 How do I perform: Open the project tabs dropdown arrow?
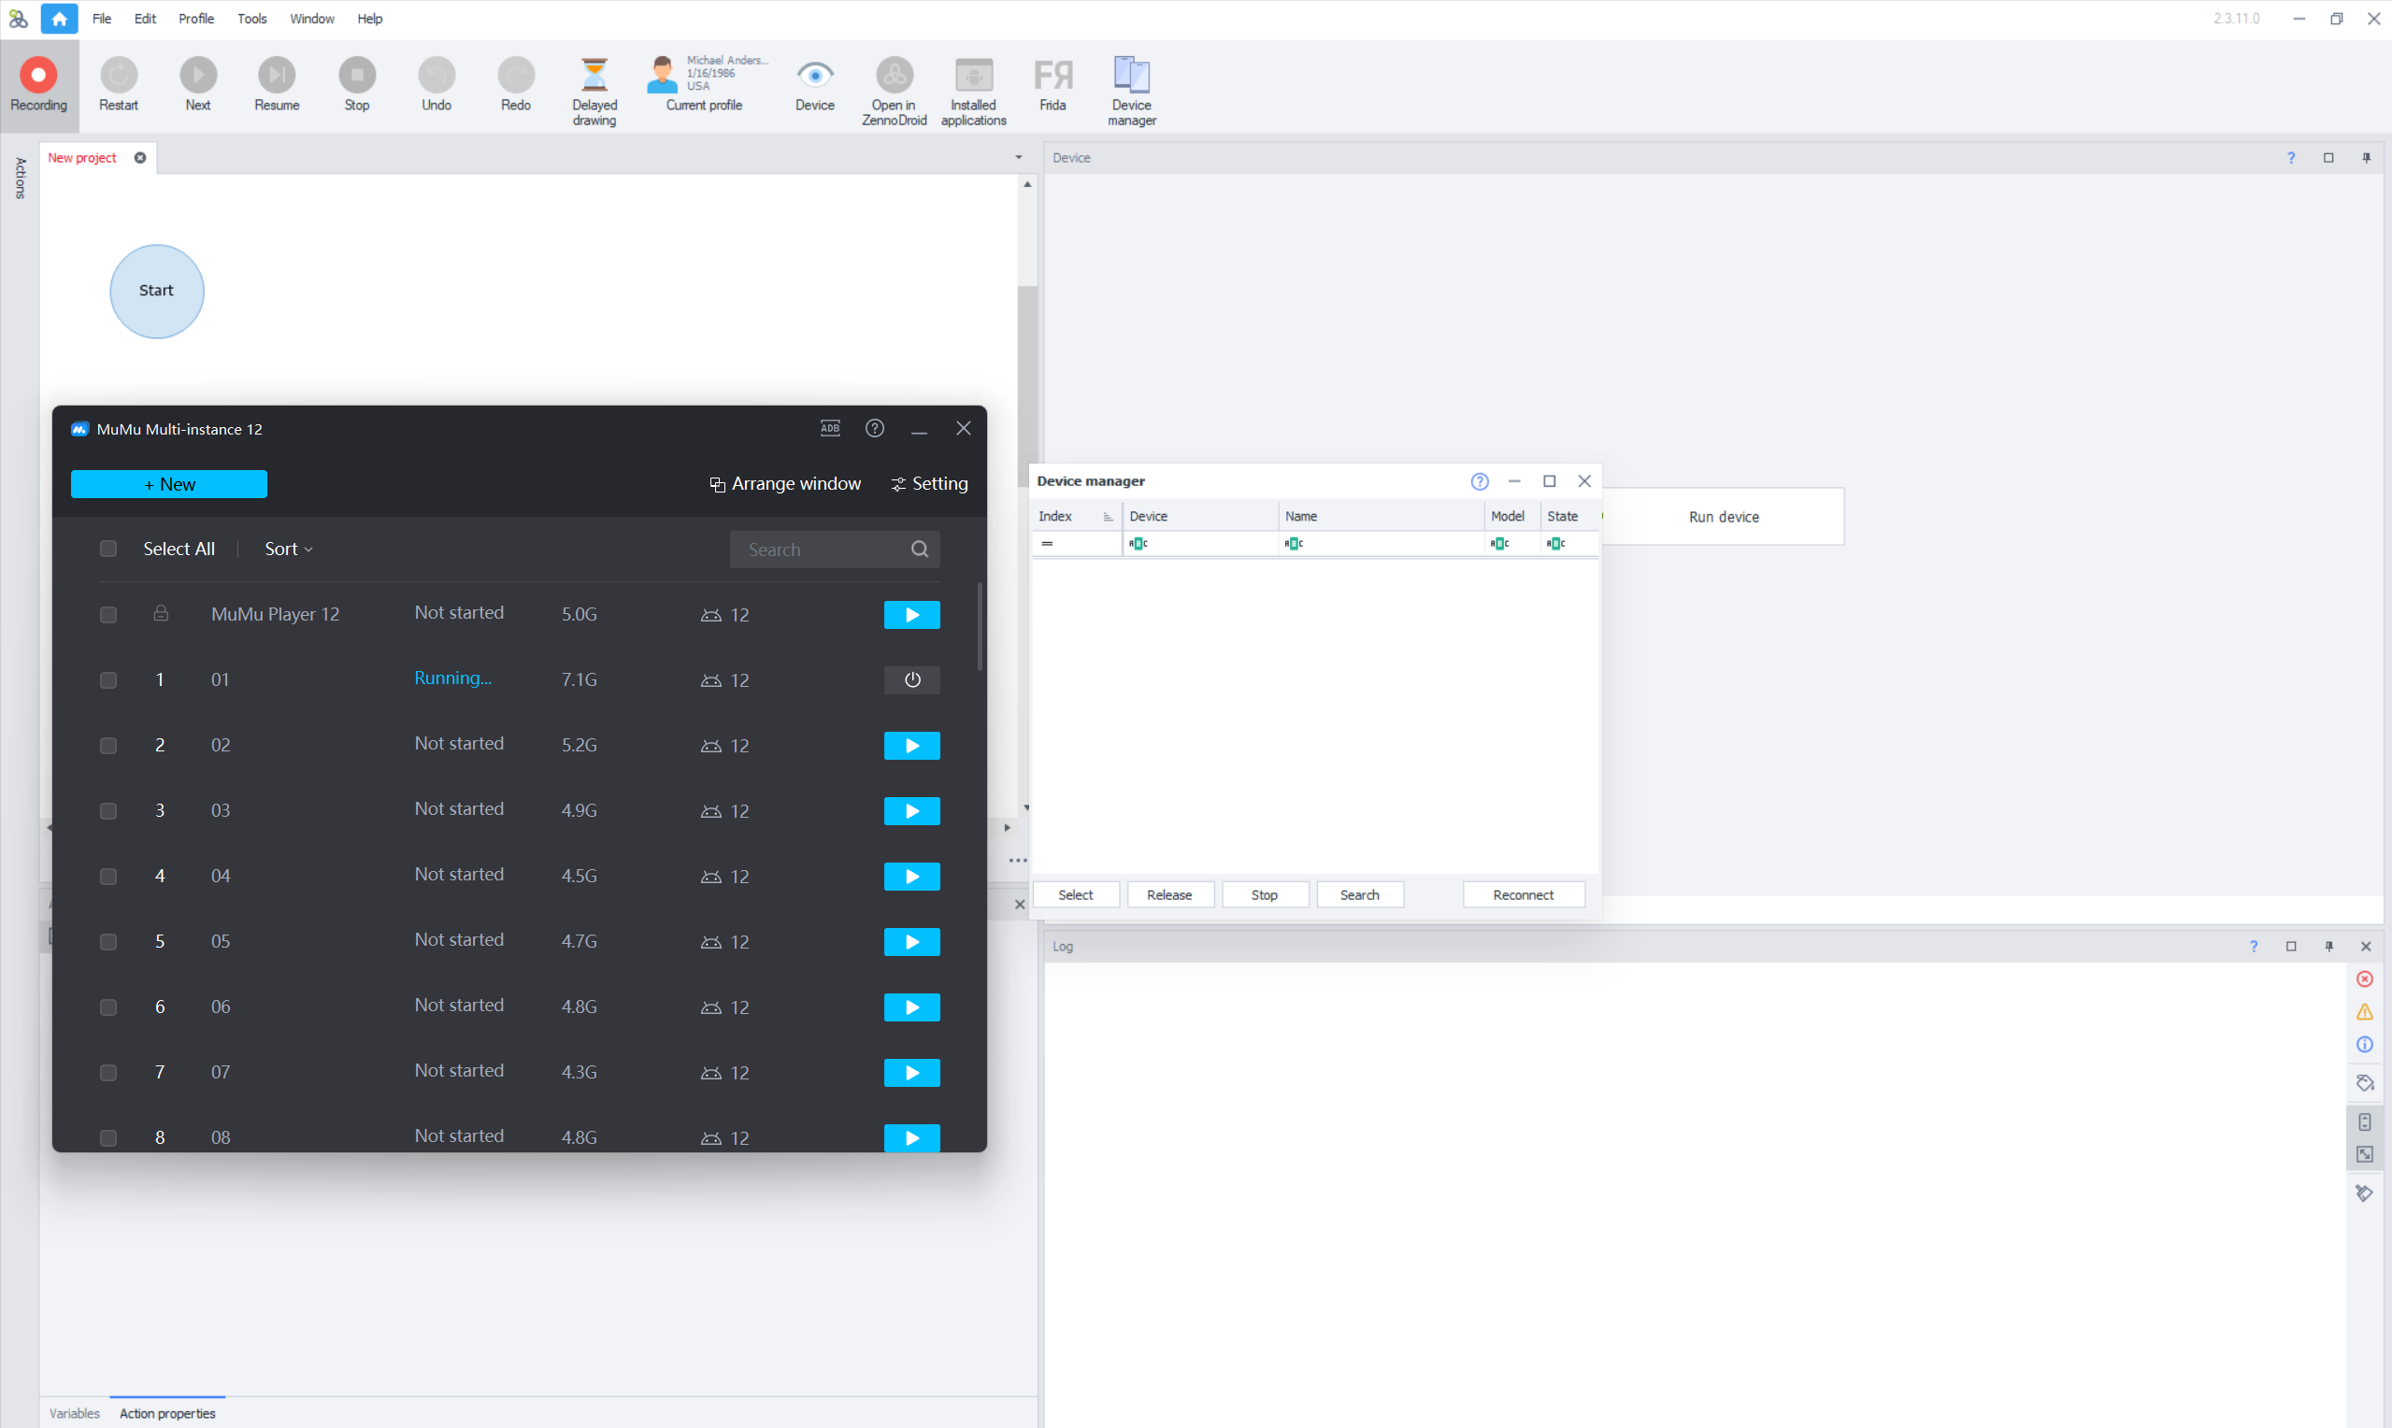(x=1018, y=158)
